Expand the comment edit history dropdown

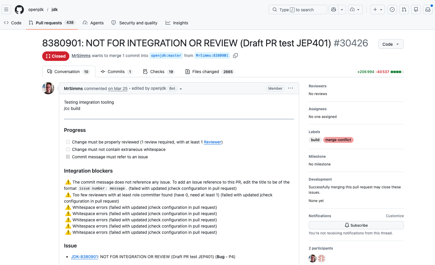[181, 89]
